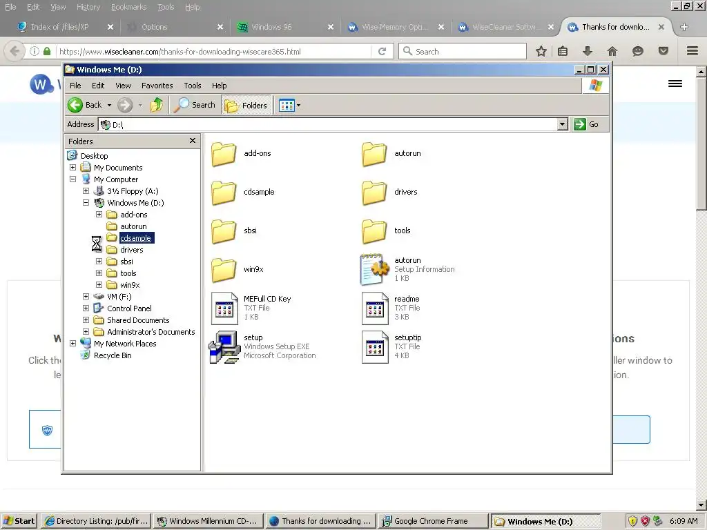707x530 pixels.
Task: Click the Back arrow in Explorer toolbar
Action: [75, 105]
